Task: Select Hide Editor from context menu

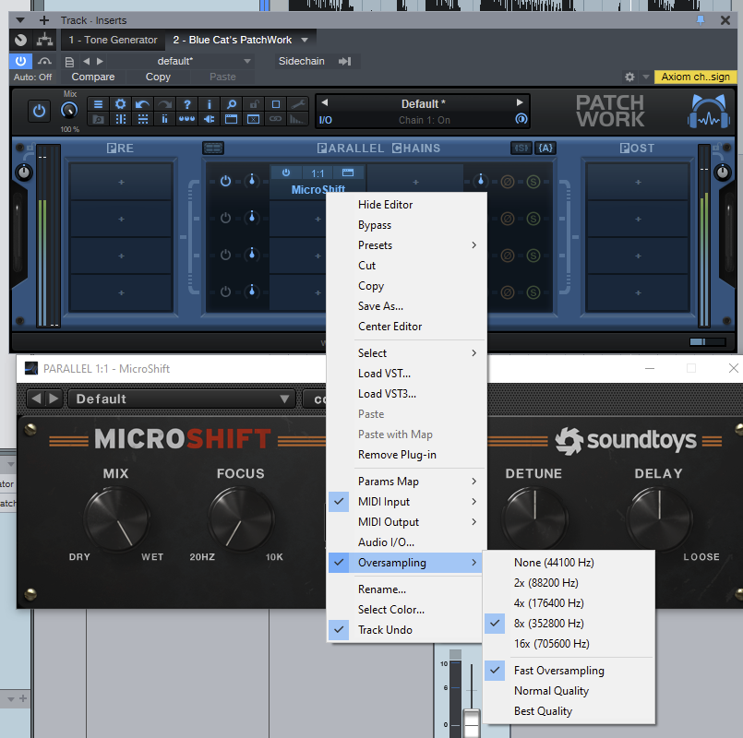Action: 407,205
